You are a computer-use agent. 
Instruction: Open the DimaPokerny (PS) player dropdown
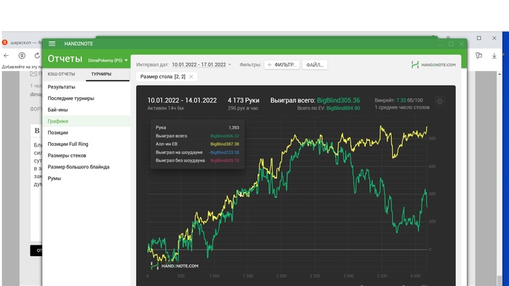click(x=108, y=60)
